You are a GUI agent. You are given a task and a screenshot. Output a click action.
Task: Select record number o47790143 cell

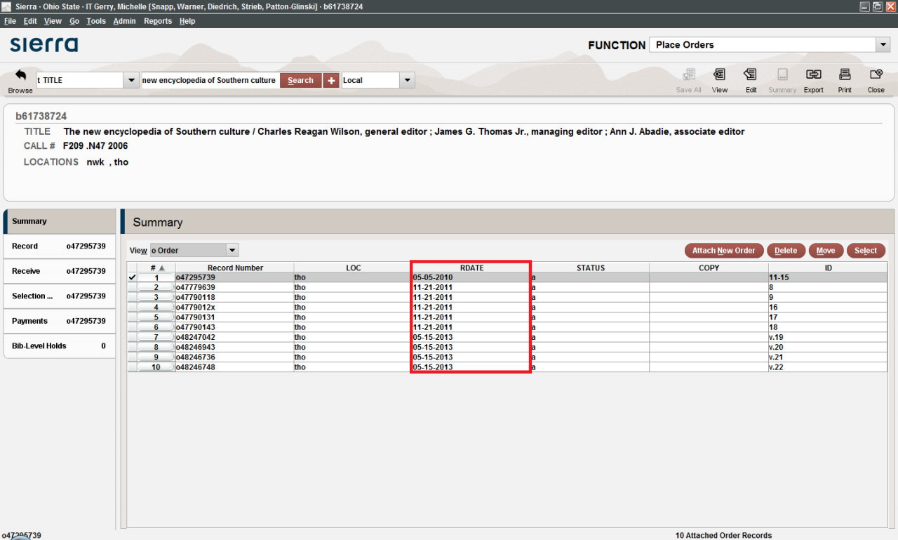point(235,327)
